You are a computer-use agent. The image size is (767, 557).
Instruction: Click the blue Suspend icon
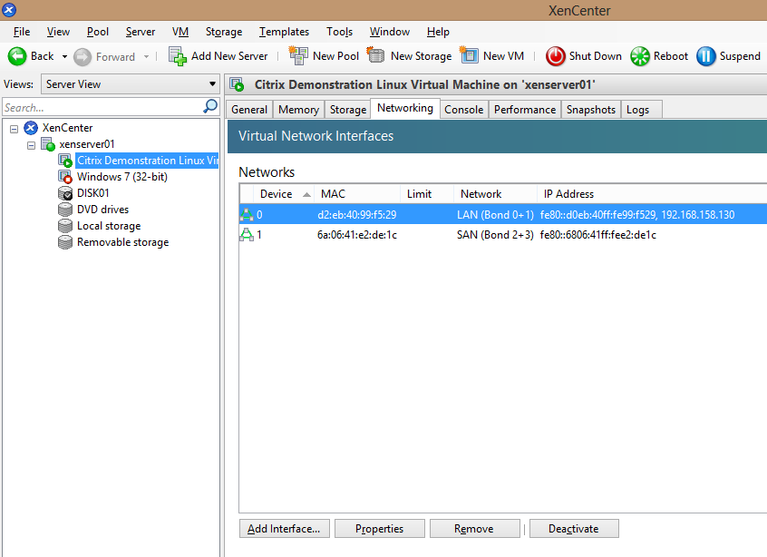click(x=705, y=56)
